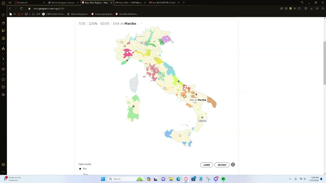The height and width of the screenshot is (183, 326).
Task: Open the browser downloads icon
Action: point(311,9)
